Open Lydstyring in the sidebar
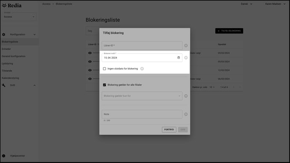Viewport: 290px width, 163px height. [8, 64]
